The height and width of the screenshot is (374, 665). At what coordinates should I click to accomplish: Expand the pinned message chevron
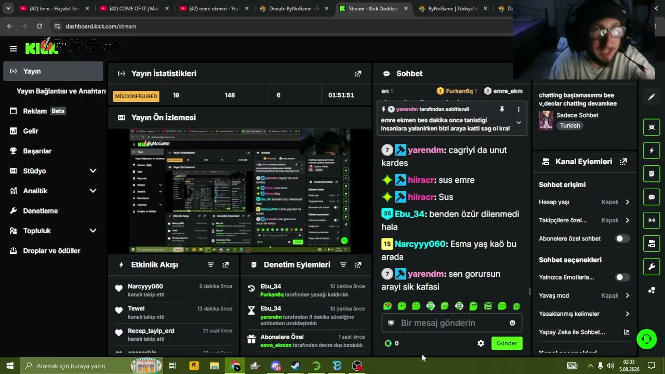tap(518, 123)
